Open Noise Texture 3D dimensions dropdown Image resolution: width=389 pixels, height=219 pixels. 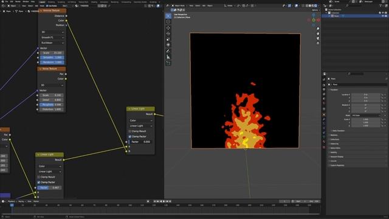[52, 85]
